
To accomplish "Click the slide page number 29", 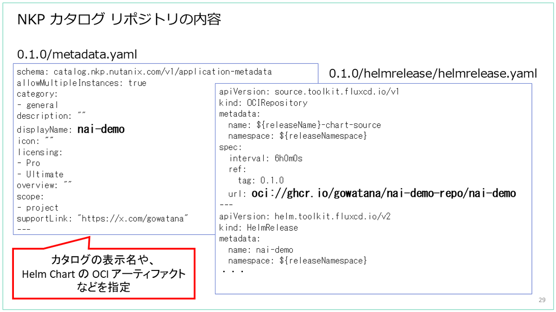I will point(542,300).
